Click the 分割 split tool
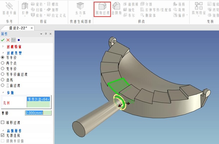 tap(146, 4)
